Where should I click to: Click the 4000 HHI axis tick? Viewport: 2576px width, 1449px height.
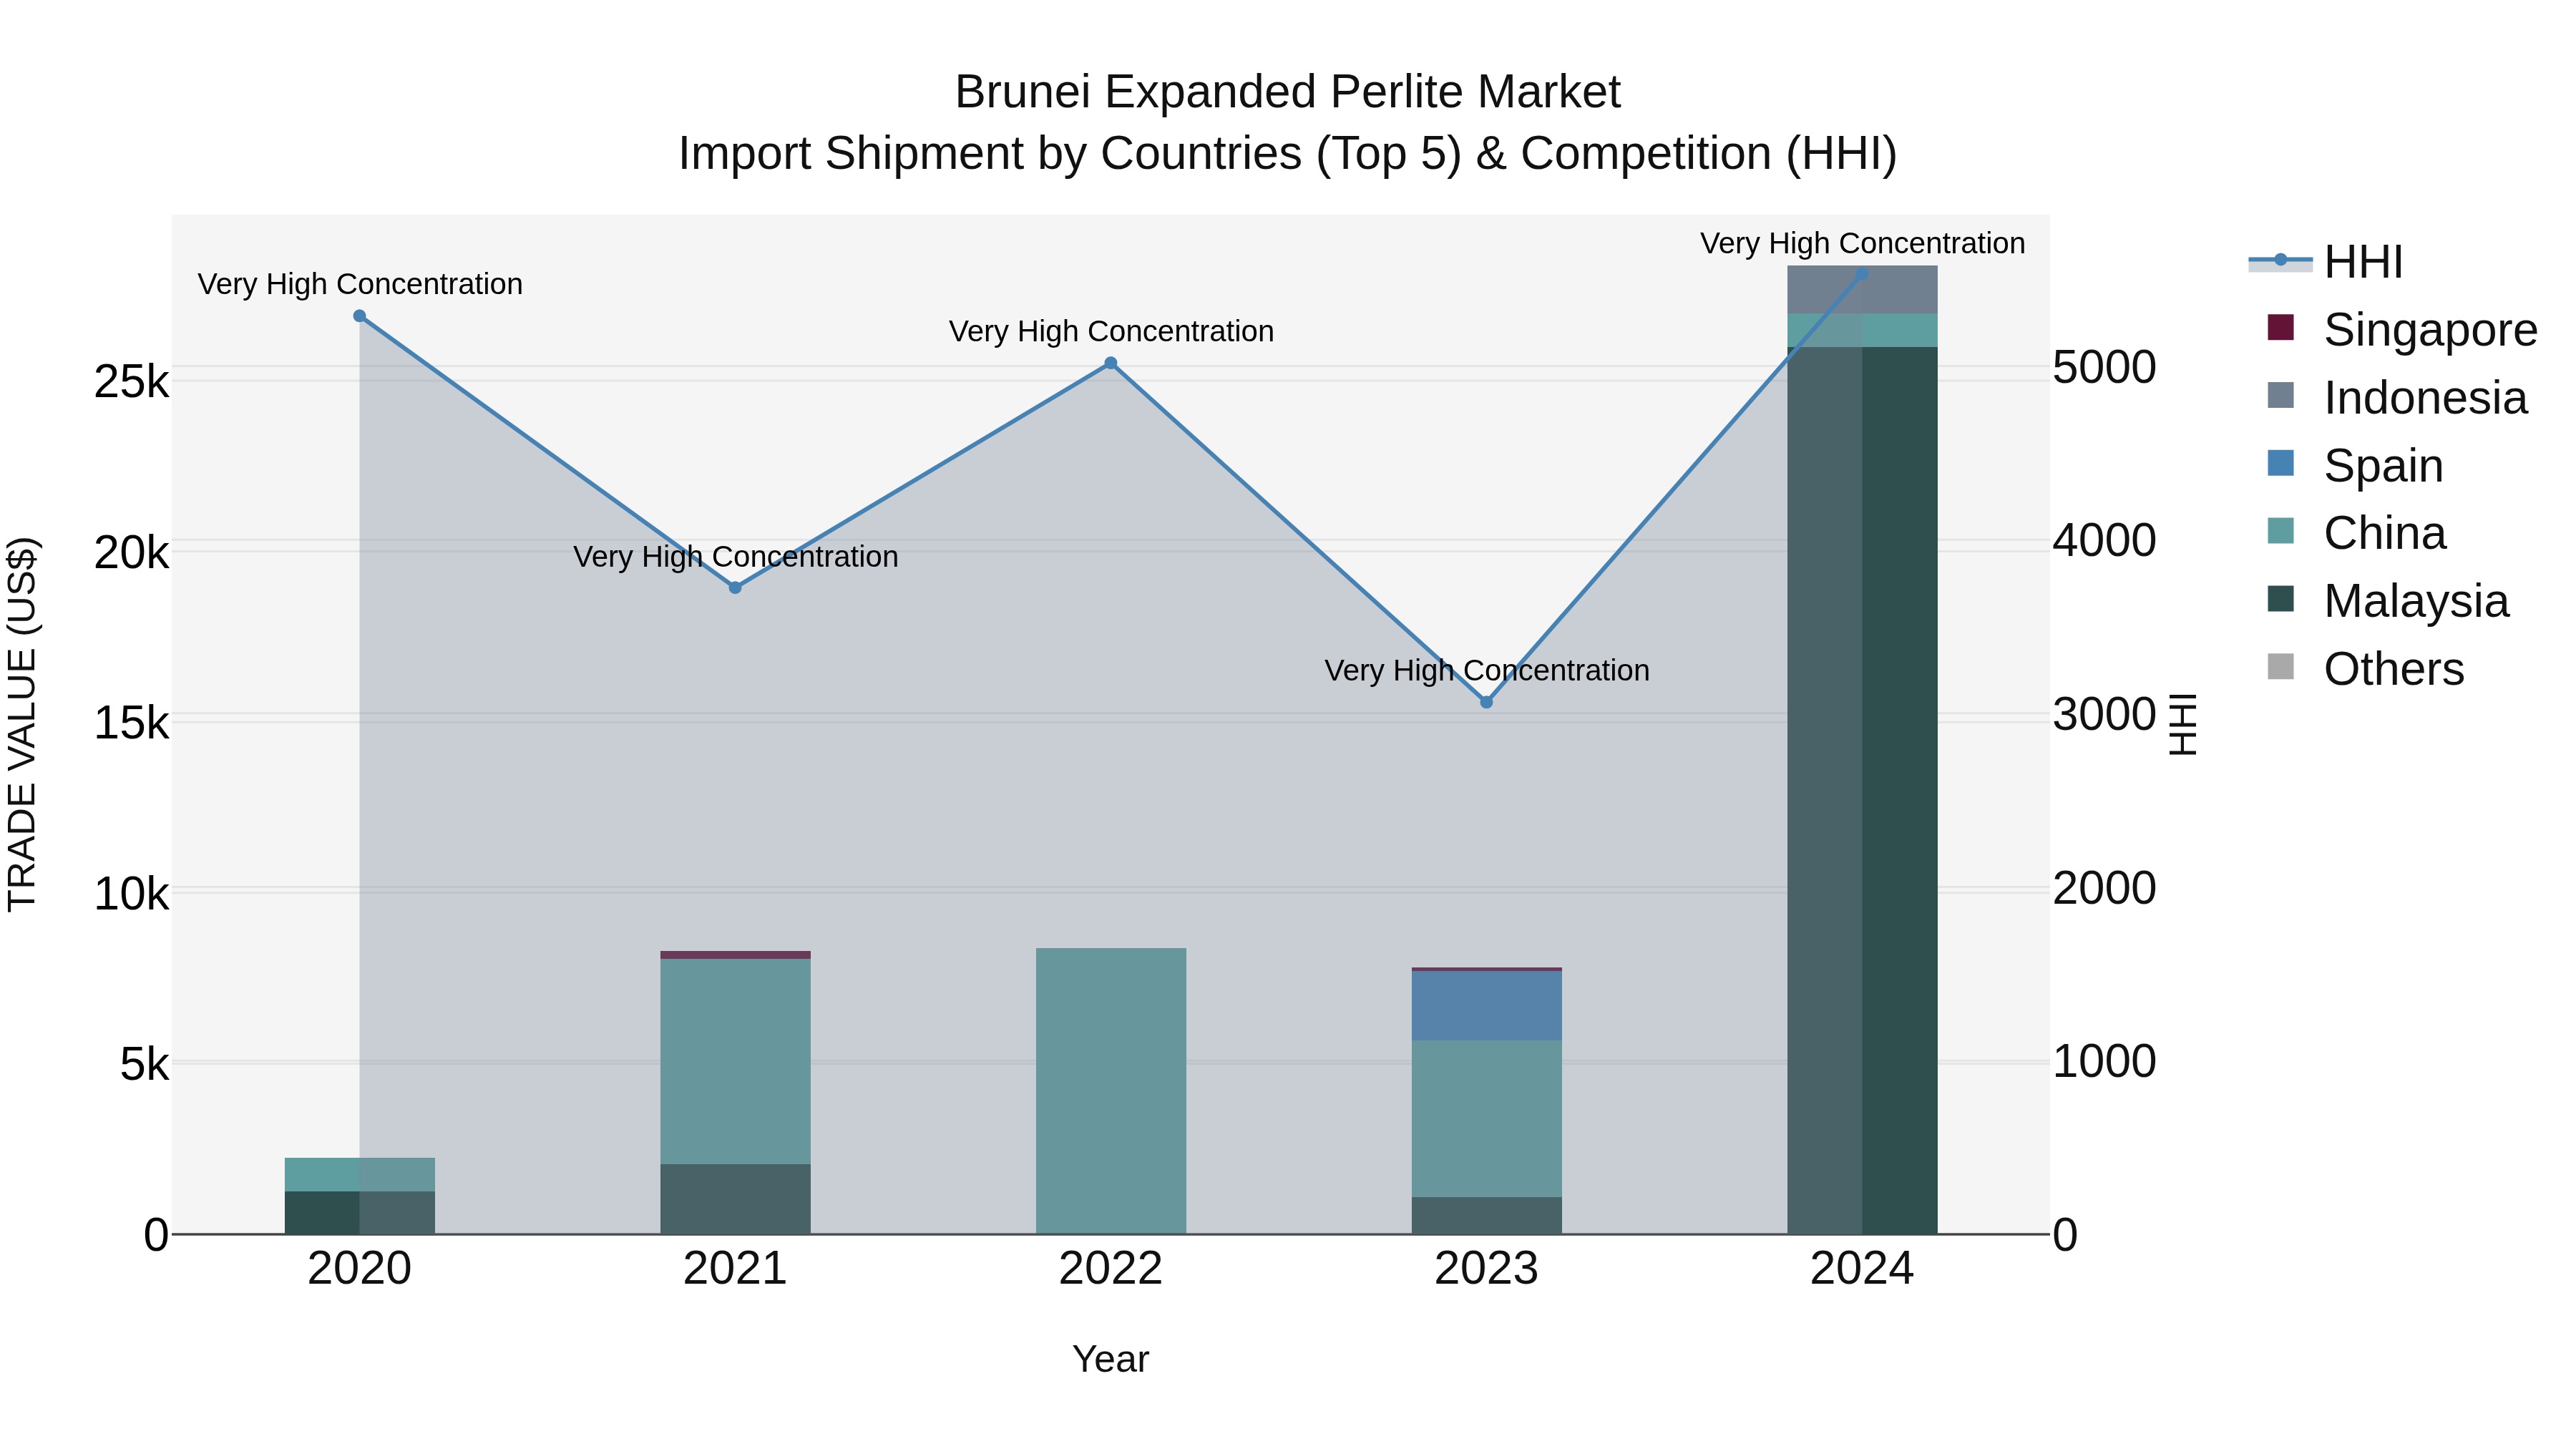point(2104,540)
